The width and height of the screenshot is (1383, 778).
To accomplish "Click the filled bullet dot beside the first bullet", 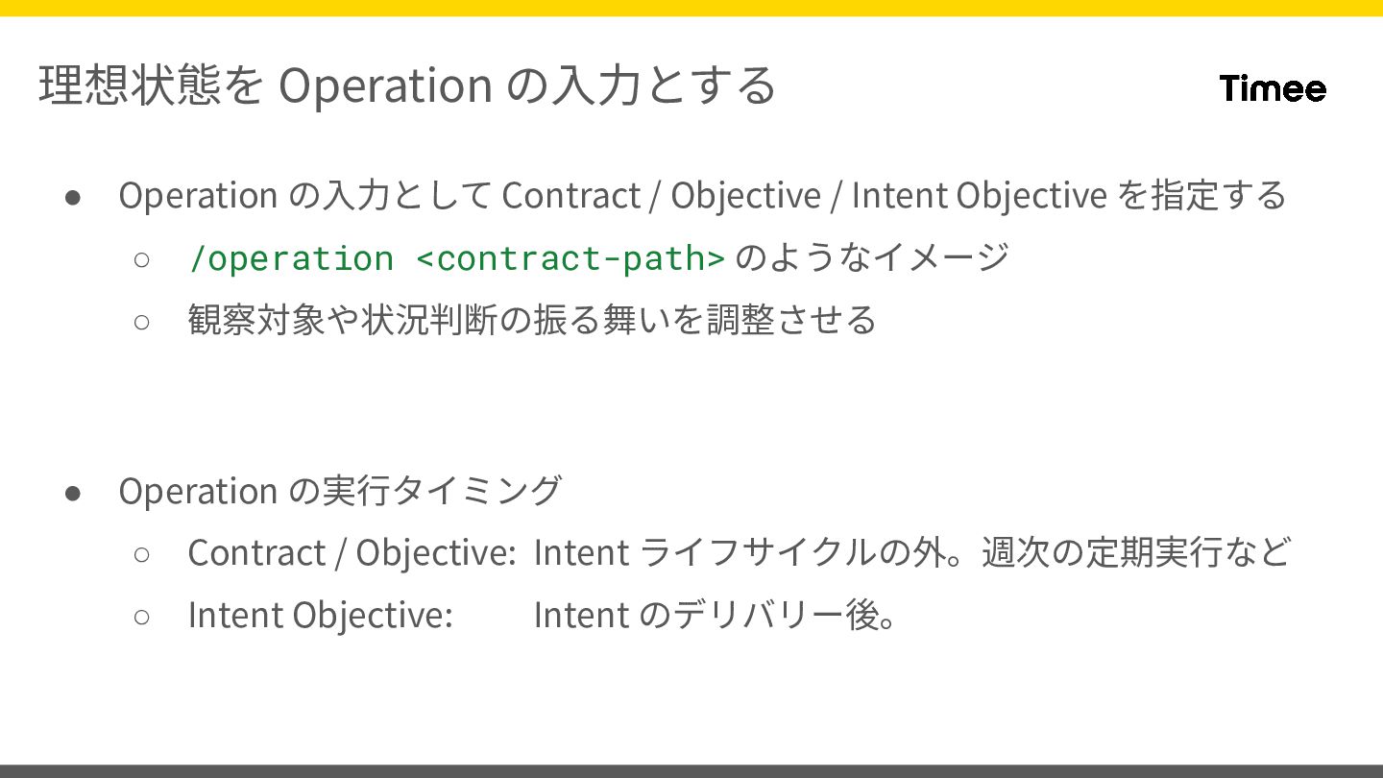I will (x=73, y=196).
